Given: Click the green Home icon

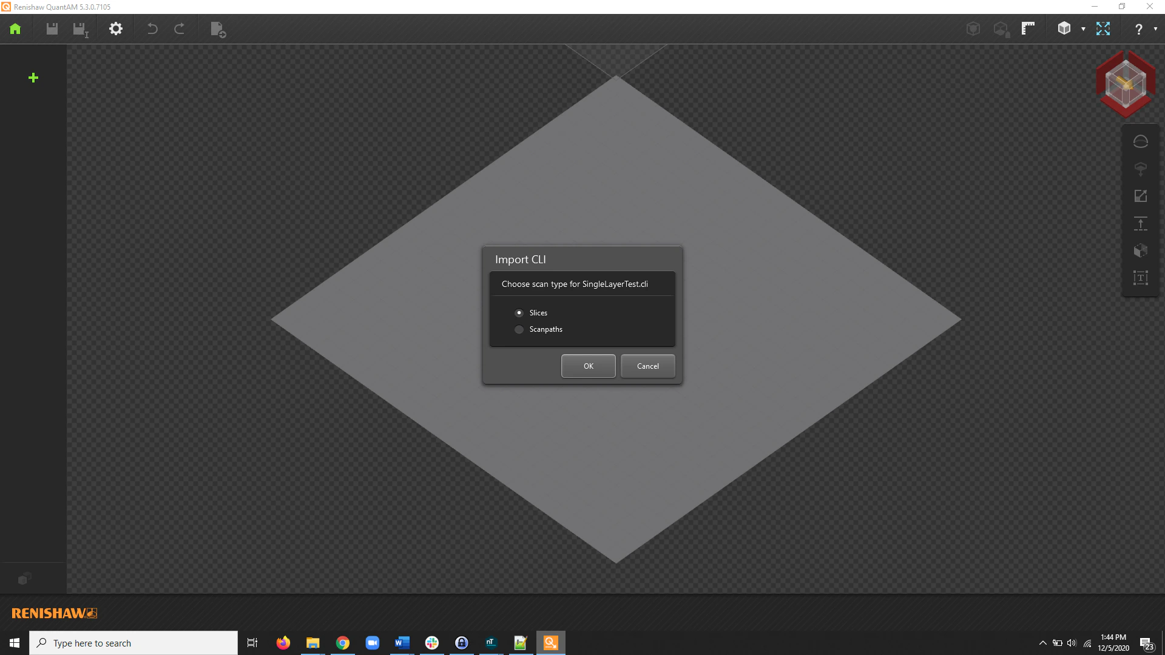Looking at the screenshot, I should point(15,29).
